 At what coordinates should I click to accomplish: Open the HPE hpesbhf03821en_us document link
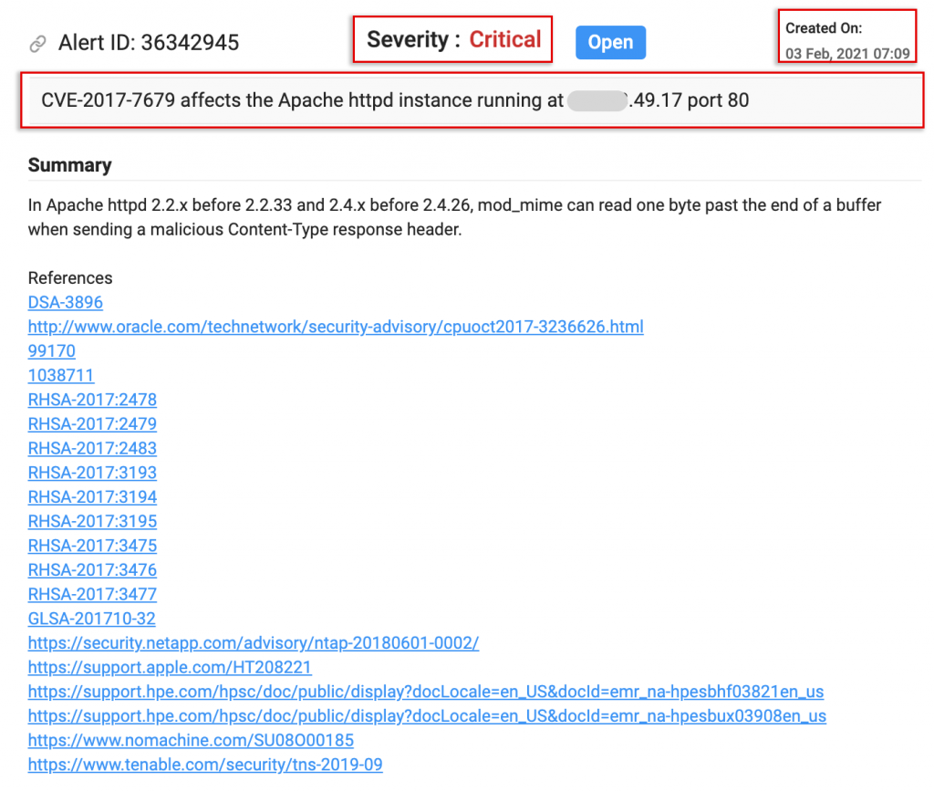coord(426,692)
